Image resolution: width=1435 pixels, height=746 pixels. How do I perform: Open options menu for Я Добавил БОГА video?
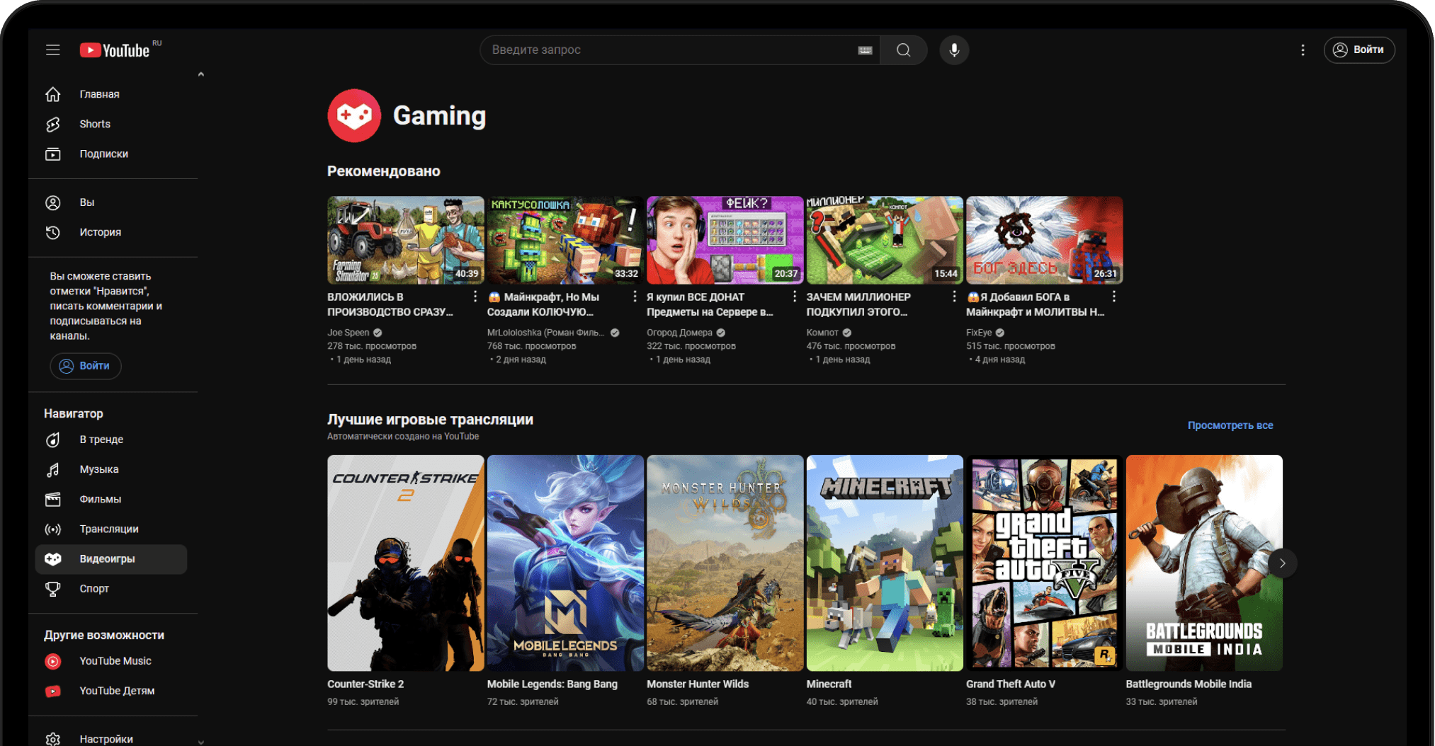point(1114,297)
